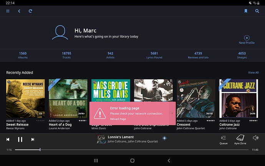Image resolution: width=265 pixels, height=166 pixels.
Task: Open the Sweet Release album cover
Action: point(25,99)
